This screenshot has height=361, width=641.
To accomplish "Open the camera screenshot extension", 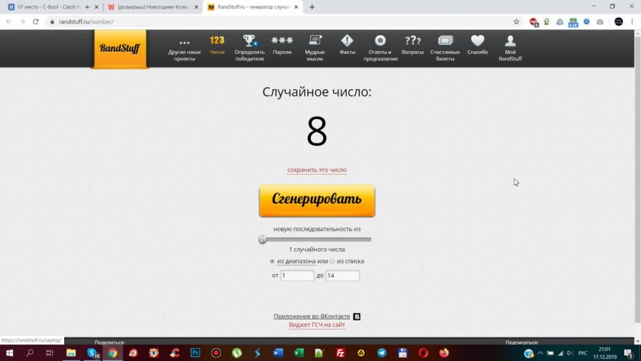I will (600, 22).
